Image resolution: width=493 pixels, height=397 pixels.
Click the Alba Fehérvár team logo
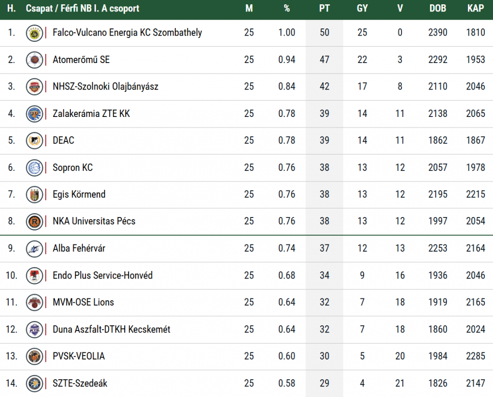click(x=35, y=248)
